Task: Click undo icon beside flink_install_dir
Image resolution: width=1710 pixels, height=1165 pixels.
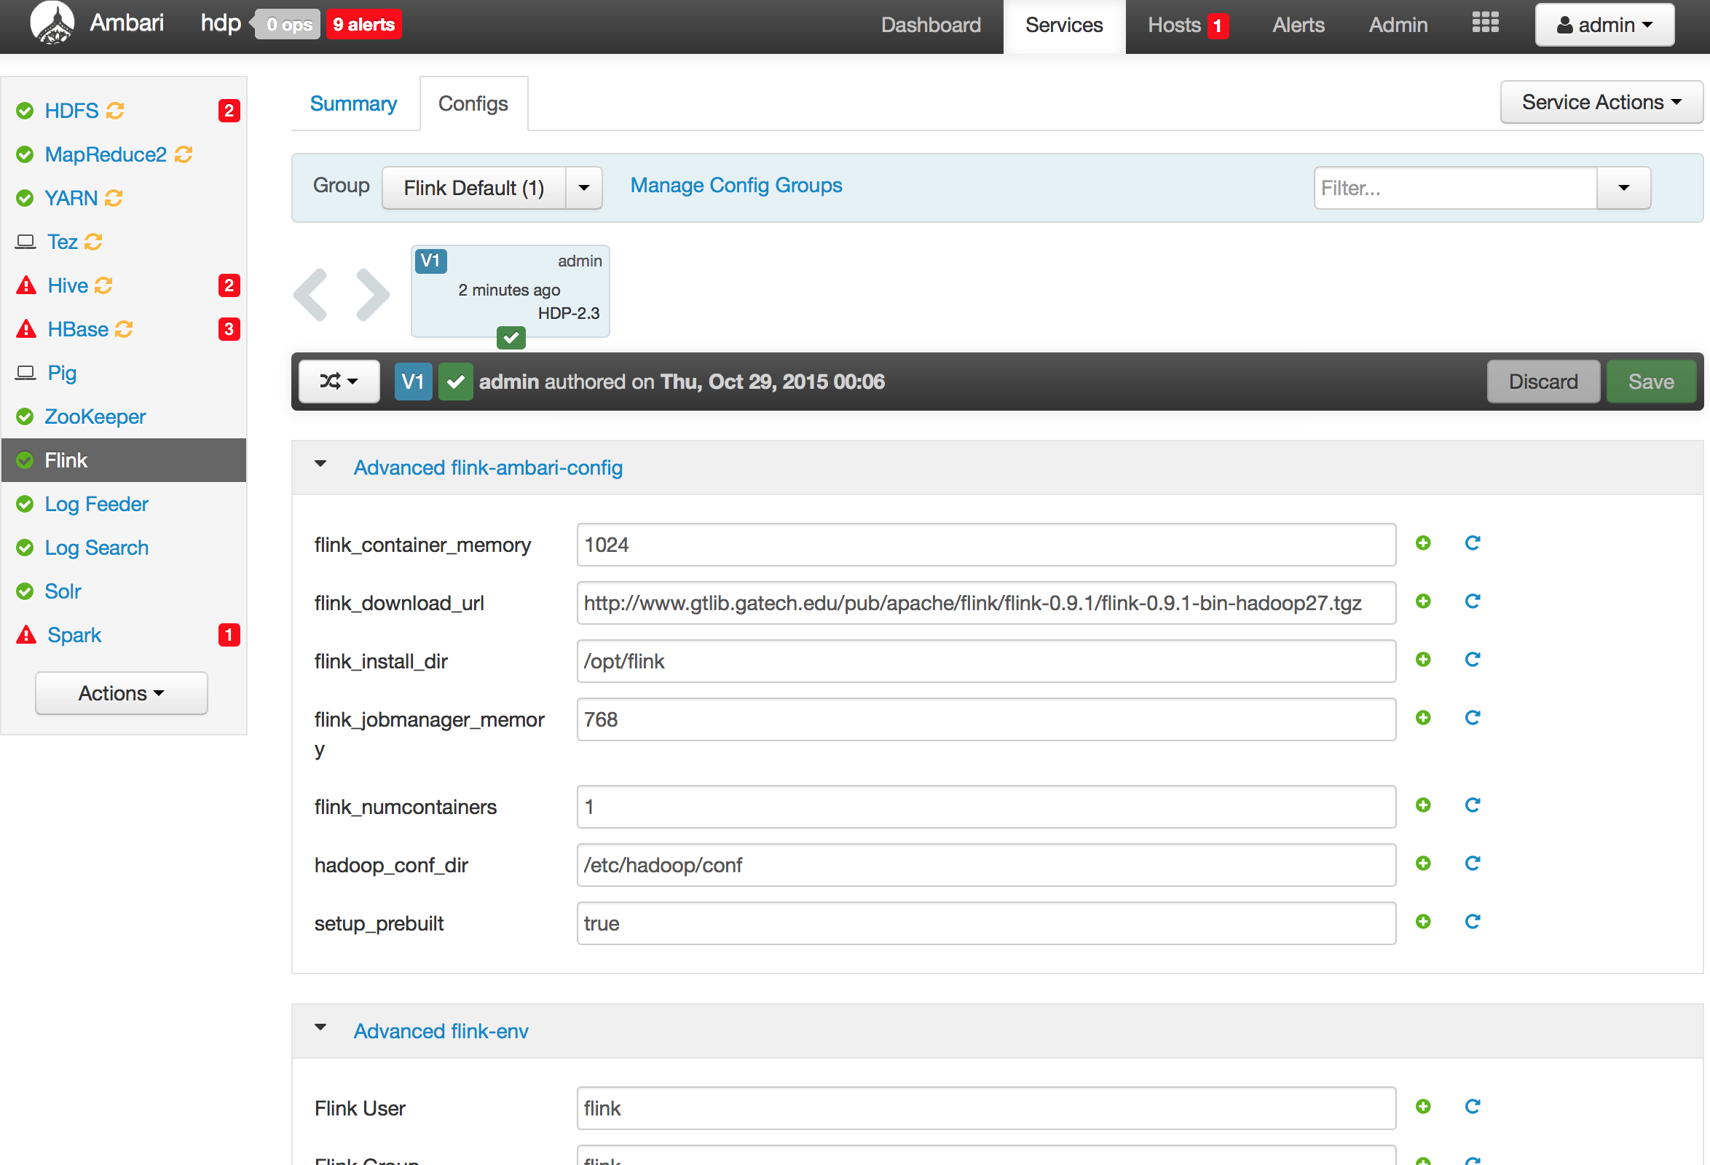Action: pyautogui.click(x=1473, y=660)
